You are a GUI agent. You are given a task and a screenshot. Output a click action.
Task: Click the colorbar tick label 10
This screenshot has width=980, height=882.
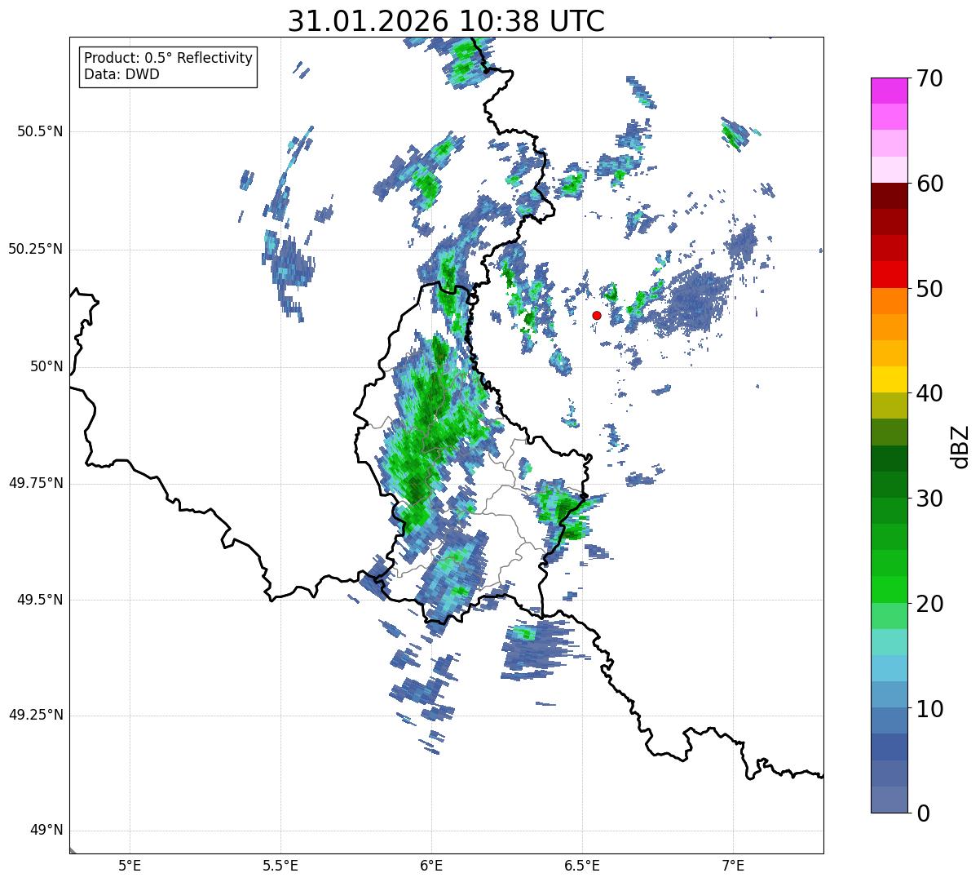tap(929, 708)
